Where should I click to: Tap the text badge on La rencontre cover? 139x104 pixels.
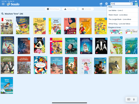pyautogui.click(x=106, y=39)
